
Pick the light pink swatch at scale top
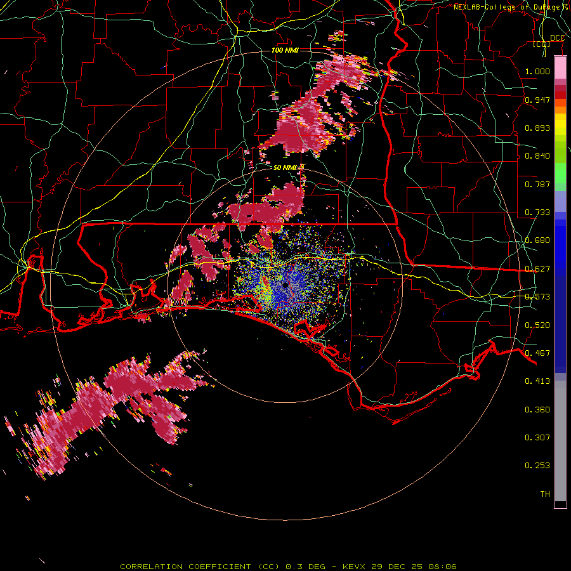[560, 67]
